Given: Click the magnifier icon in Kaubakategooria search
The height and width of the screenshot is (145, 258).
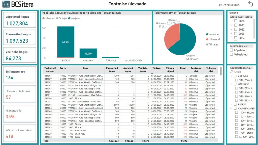Looking at the screenshot, I should 232,72.
